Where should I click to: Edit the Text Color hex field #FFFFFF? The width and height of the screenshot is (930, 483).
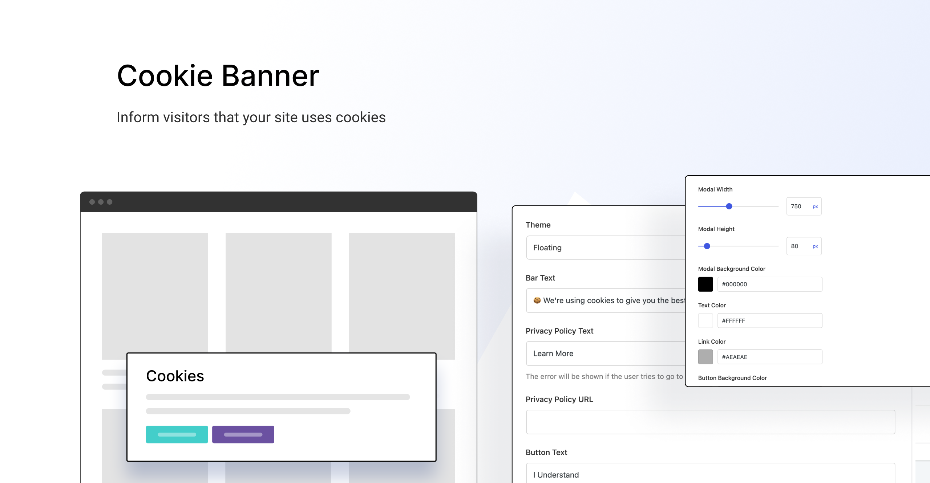pyautogui.click(x=770, y=321)
